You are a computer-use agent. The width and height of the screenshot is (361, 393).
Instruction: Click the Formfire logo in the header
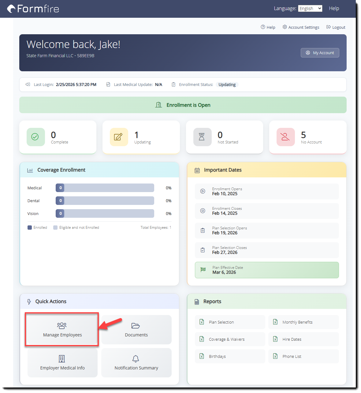click(x=32, y=9)
